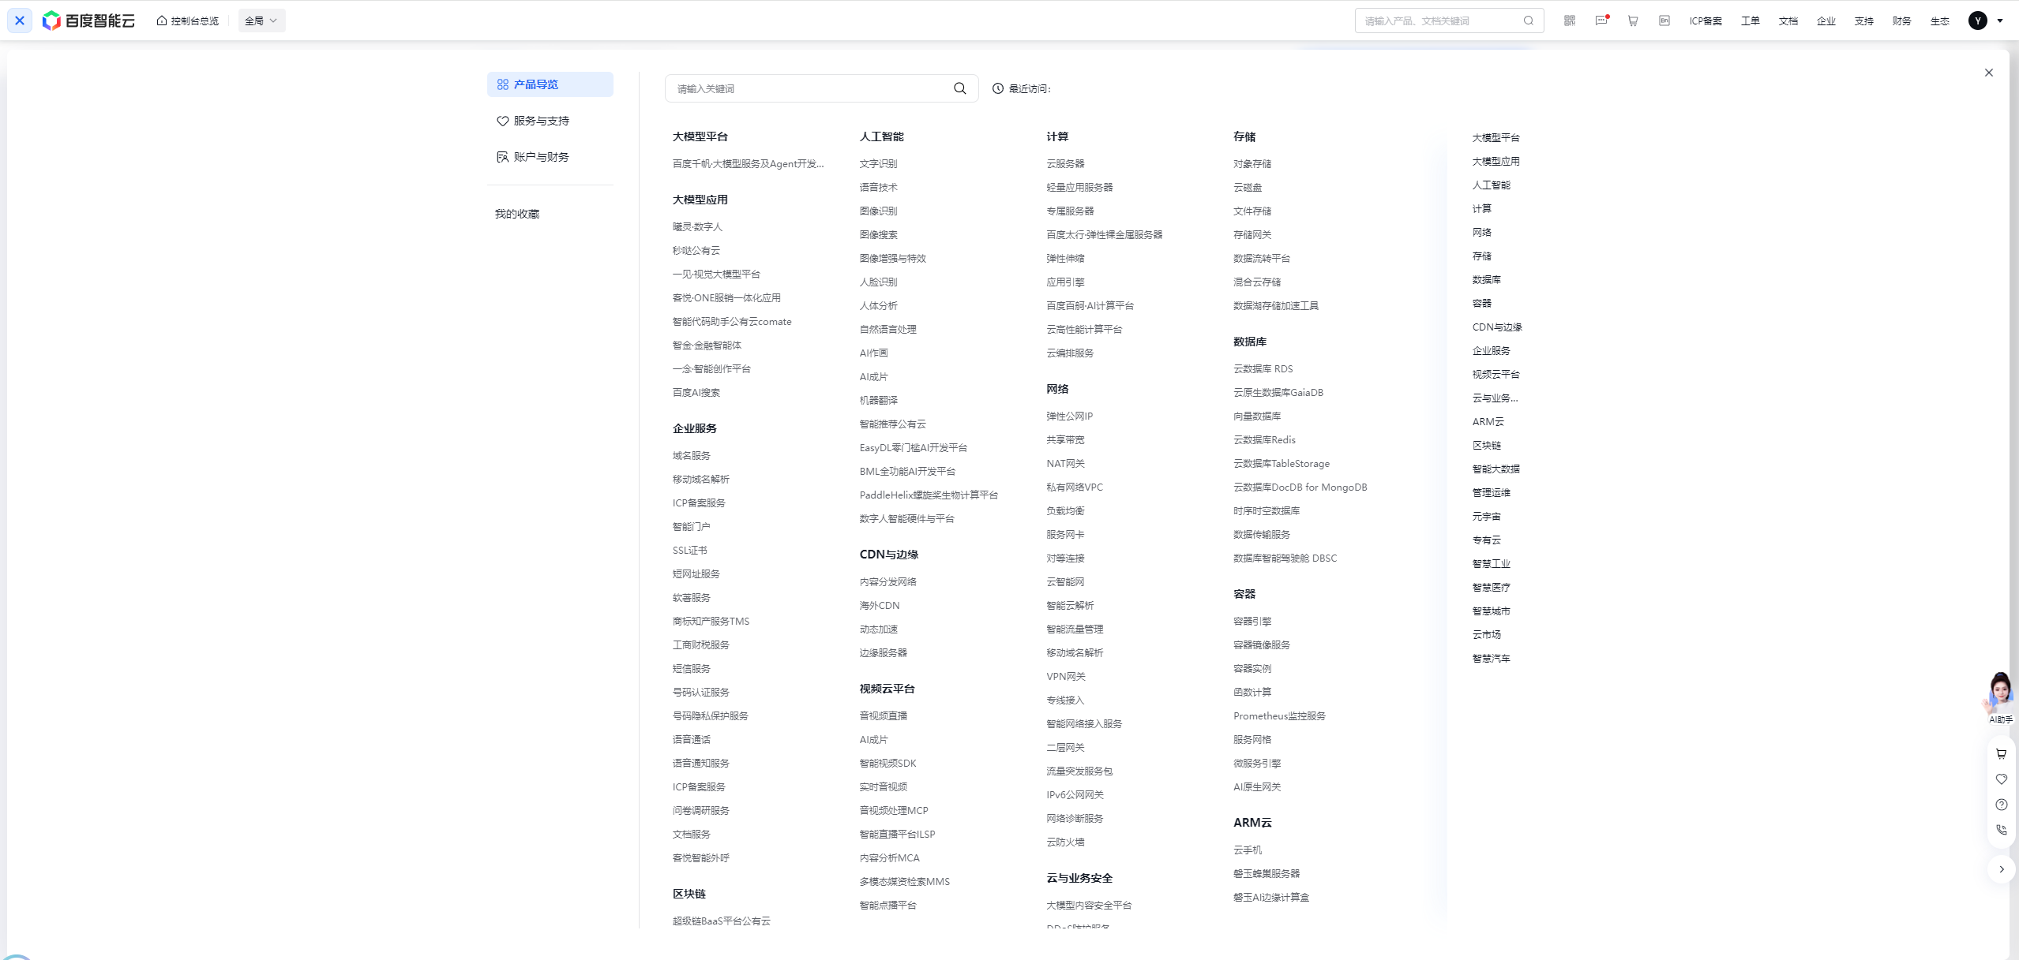
Task: Open the 生态 top menu
Action: point(1940,21)
